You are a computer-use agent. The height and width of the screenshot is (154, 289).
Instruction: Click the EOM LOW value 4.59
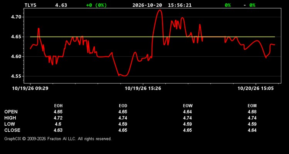[252, 124]
